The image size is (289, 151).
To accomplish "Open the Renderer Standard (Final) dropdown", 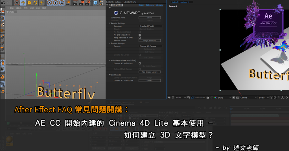I will tap(150, 26).
